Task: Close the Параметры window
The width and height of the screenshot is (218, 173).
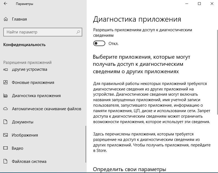Action: (x=212, y=4)
